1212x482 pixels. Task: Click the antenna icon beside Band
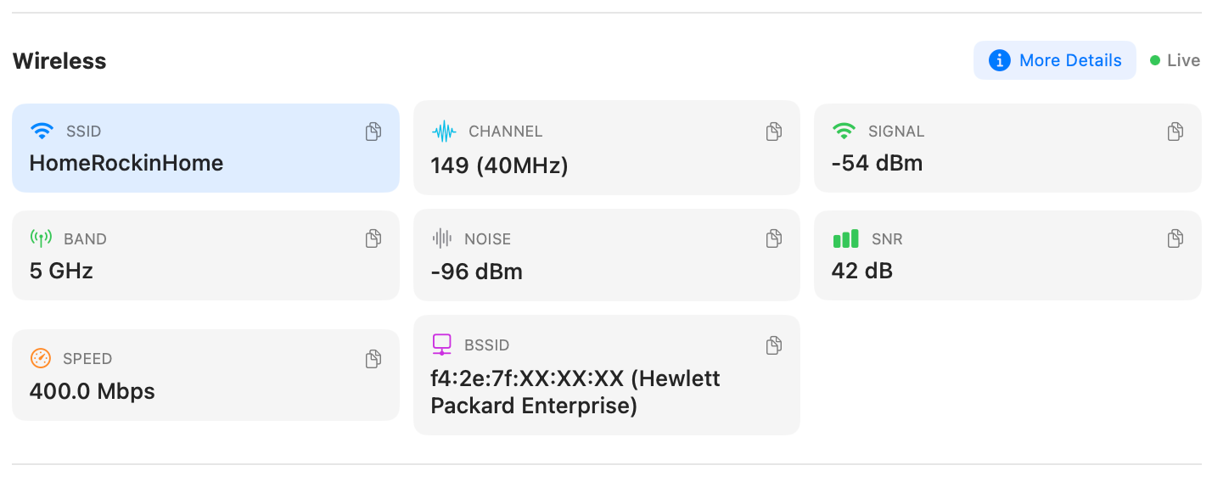[x=41, y=238]
